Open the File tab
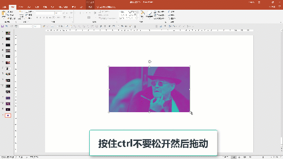 4,7
